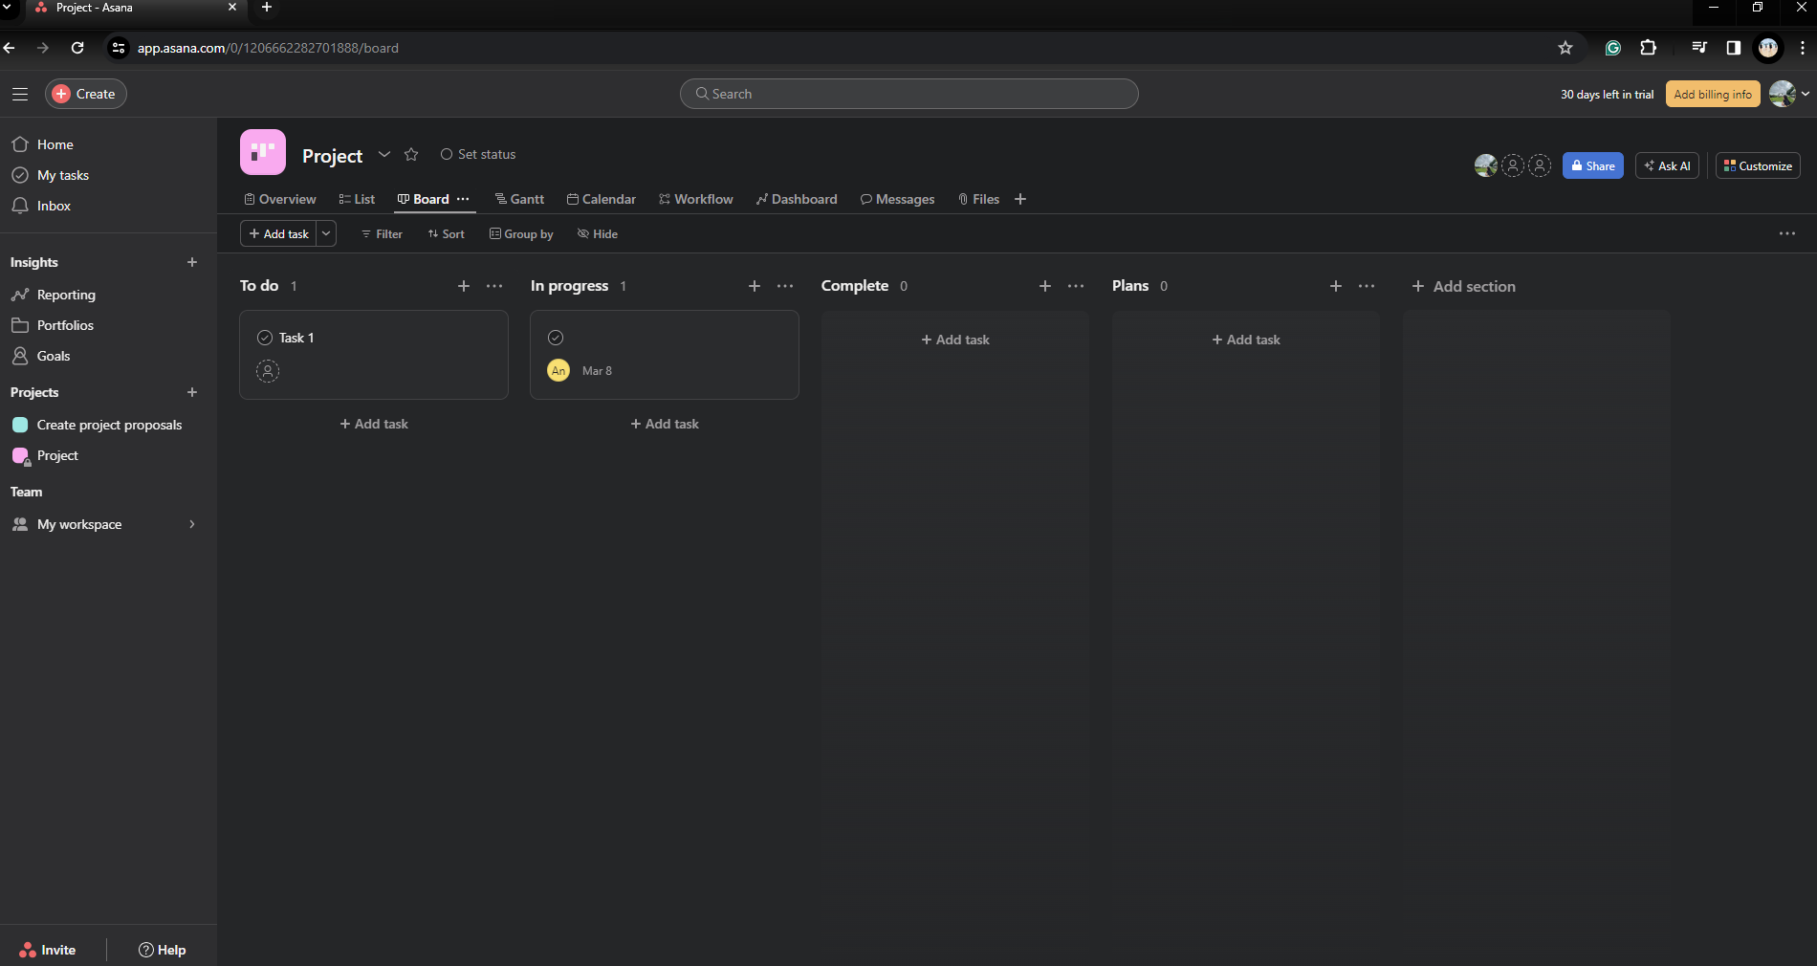
Task: Add task to Plans column header
Action: pos(1336,286)
